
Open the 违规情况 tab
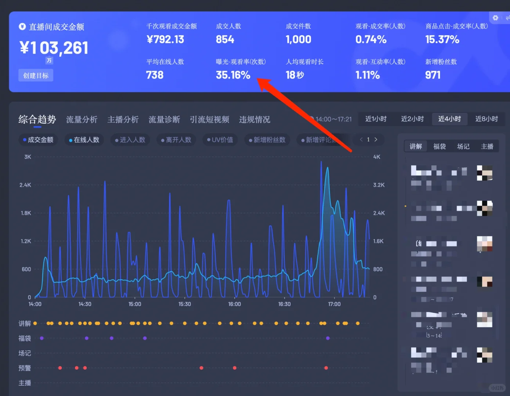click(254, 120)
